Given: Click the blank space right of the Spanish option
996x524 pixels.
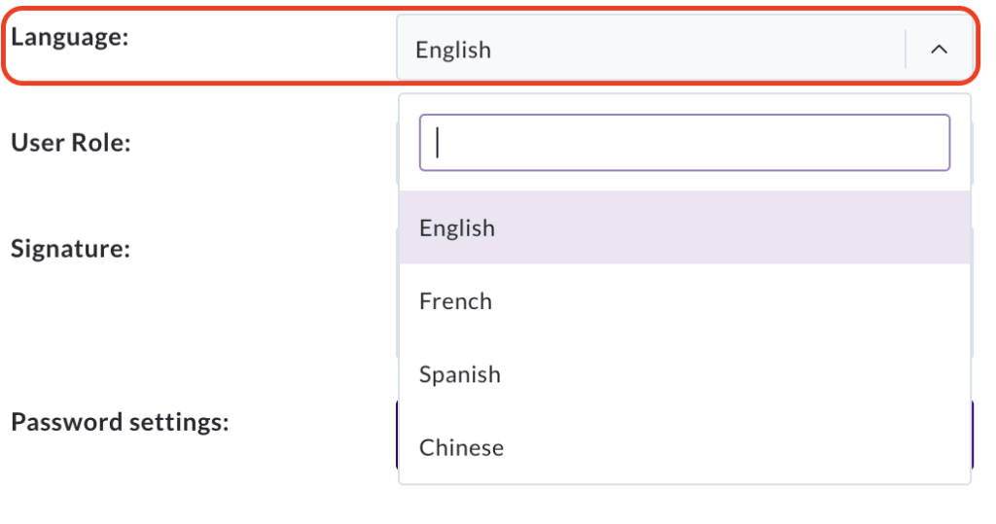Looking at the screenshot, I should point(735,373).
